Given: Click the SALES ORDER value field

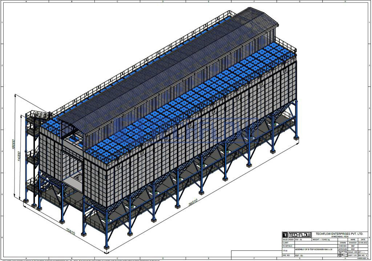Looking at the screenshot, I should (303, 240).
